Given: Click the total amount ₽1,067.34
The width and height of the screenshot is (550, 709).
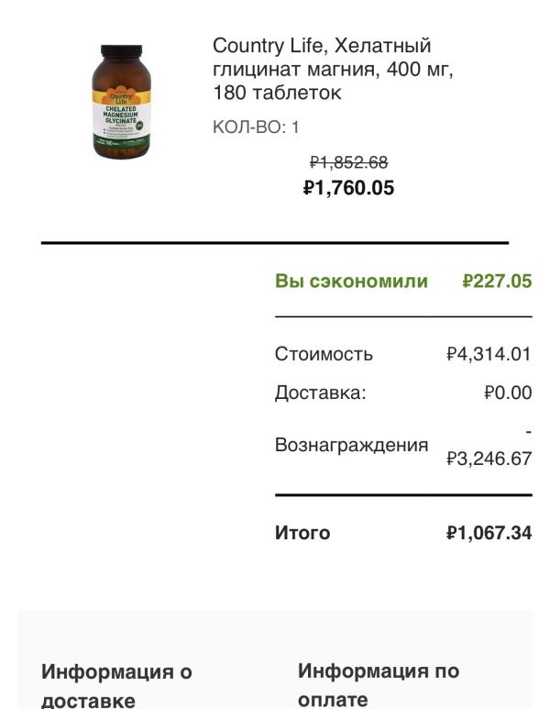Looking at the screenshot, I should coord(489,533).
